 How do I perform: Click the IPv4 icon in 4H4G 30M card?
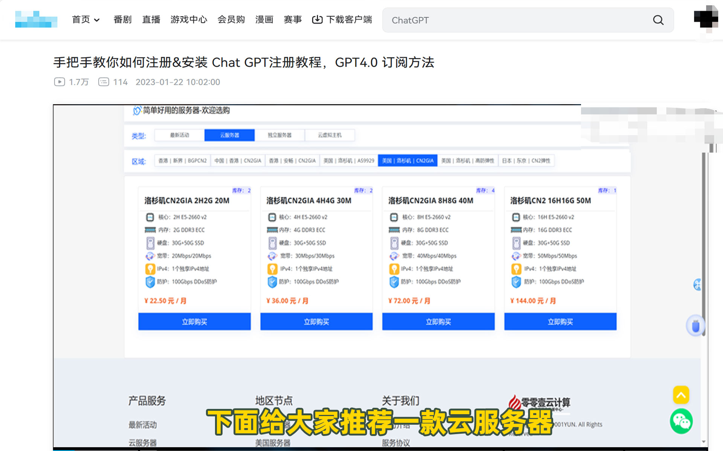(272, 269)
